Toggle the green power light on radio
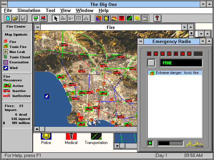 tap(150, 143)
